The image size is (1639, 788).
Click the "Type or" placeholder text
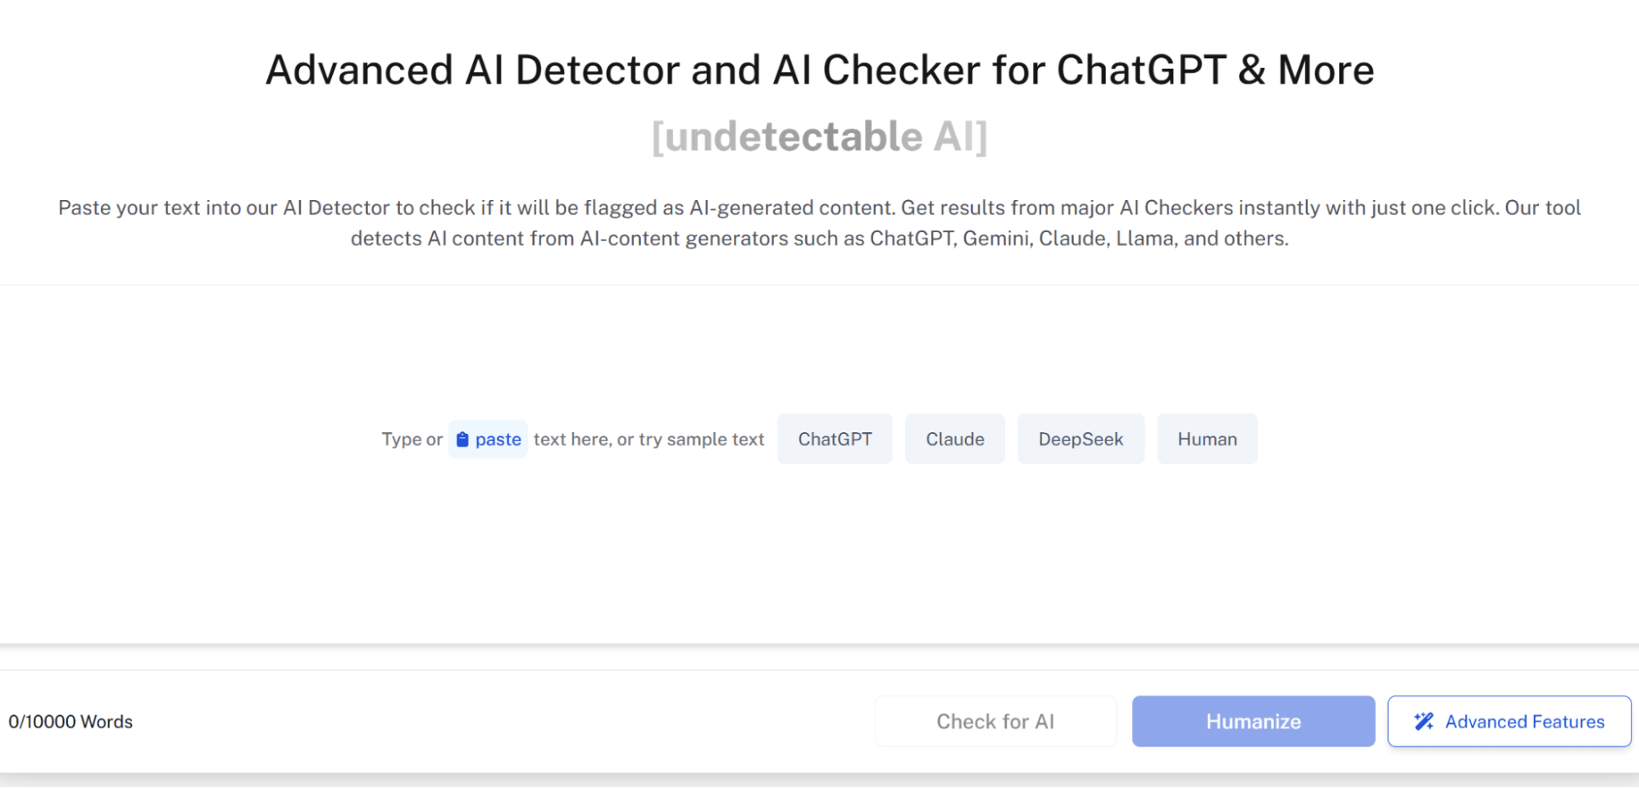pos(412,440)
